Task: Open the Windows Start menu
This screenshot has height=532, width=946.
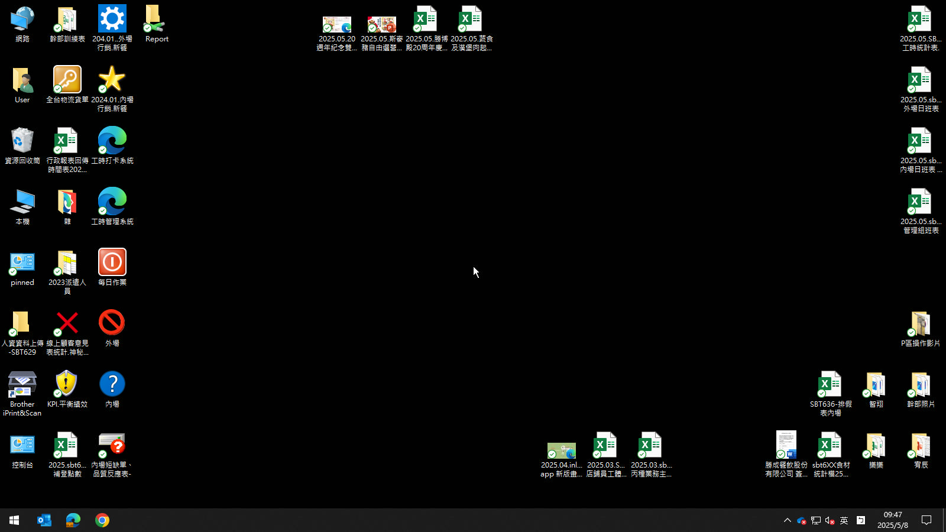Action: click(x=14, y=520)
